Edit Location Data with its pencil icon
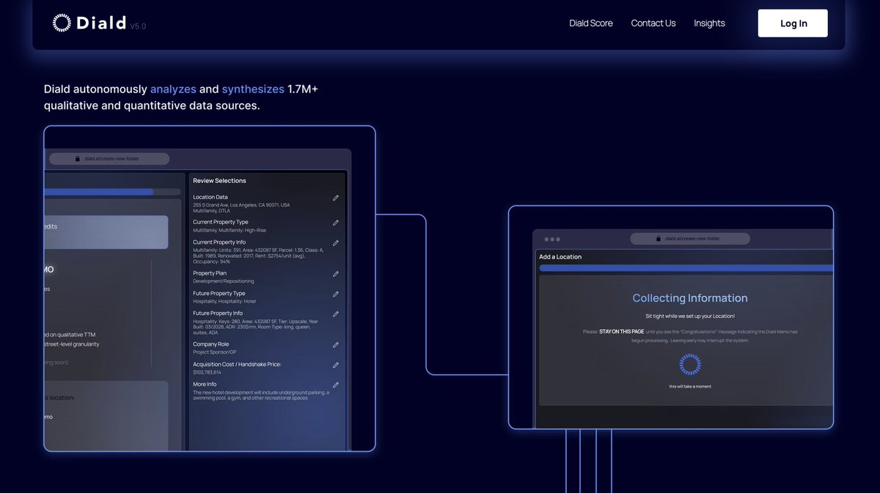880x493 pixels. (336, 198)
